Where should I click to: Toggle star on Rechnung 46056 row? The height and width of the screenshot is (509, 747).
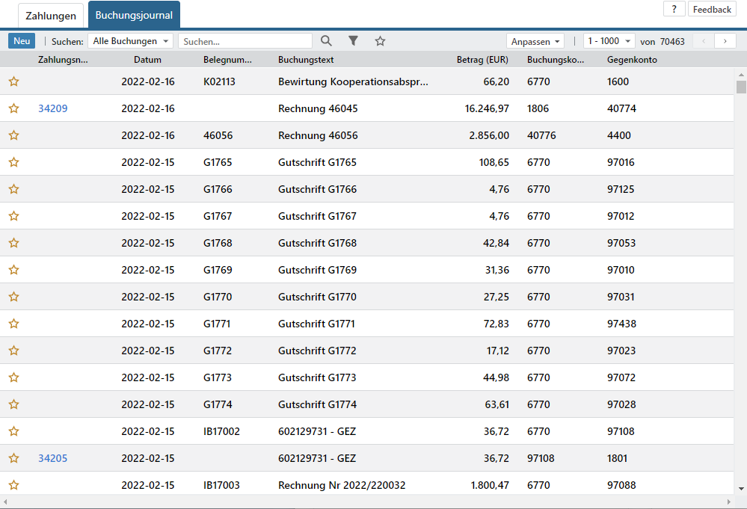tap(13, 135)
